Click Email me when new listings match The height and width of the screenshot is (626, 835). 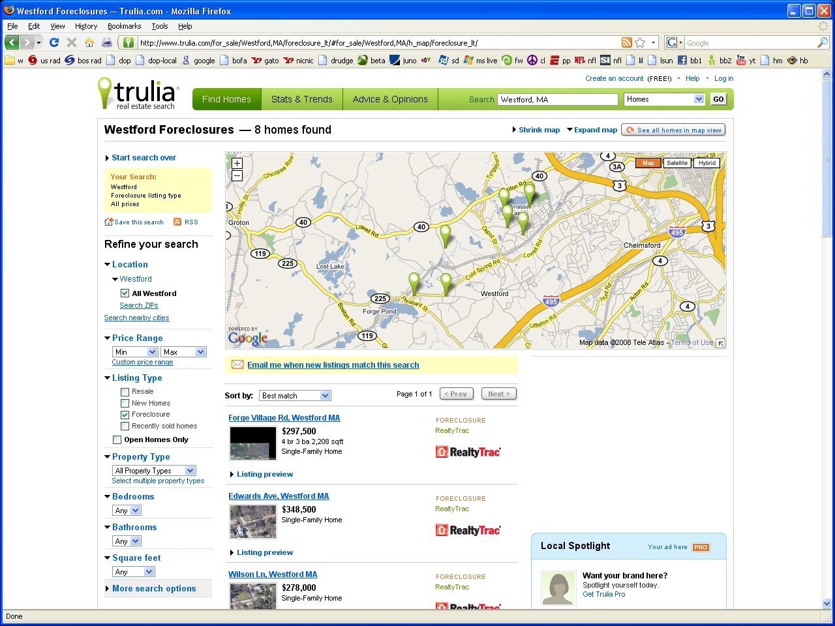pyautogui.click(x=333, y=365)
